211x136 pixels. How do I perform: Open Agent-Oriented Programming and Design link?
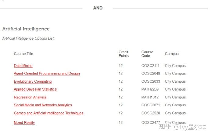tap(47, 74)
